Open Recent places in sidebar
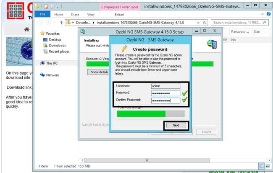Image resolution: width=273 pixels, height=173 pixels. coord(59,52)
